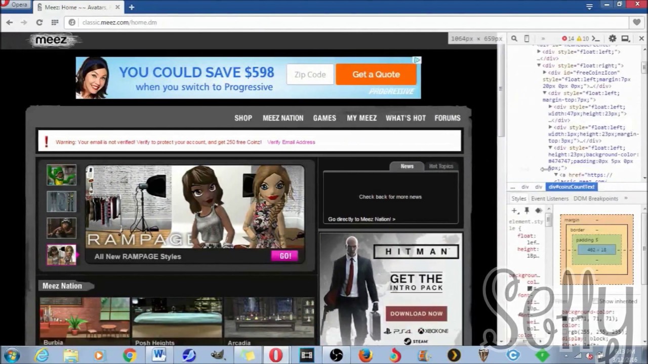The image size is (648, 364).
Task: Collapse the a href node
Action: point(556,175)
